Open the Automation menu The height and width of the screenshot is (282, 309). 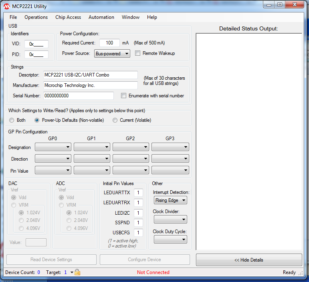(x=101, y=17)
